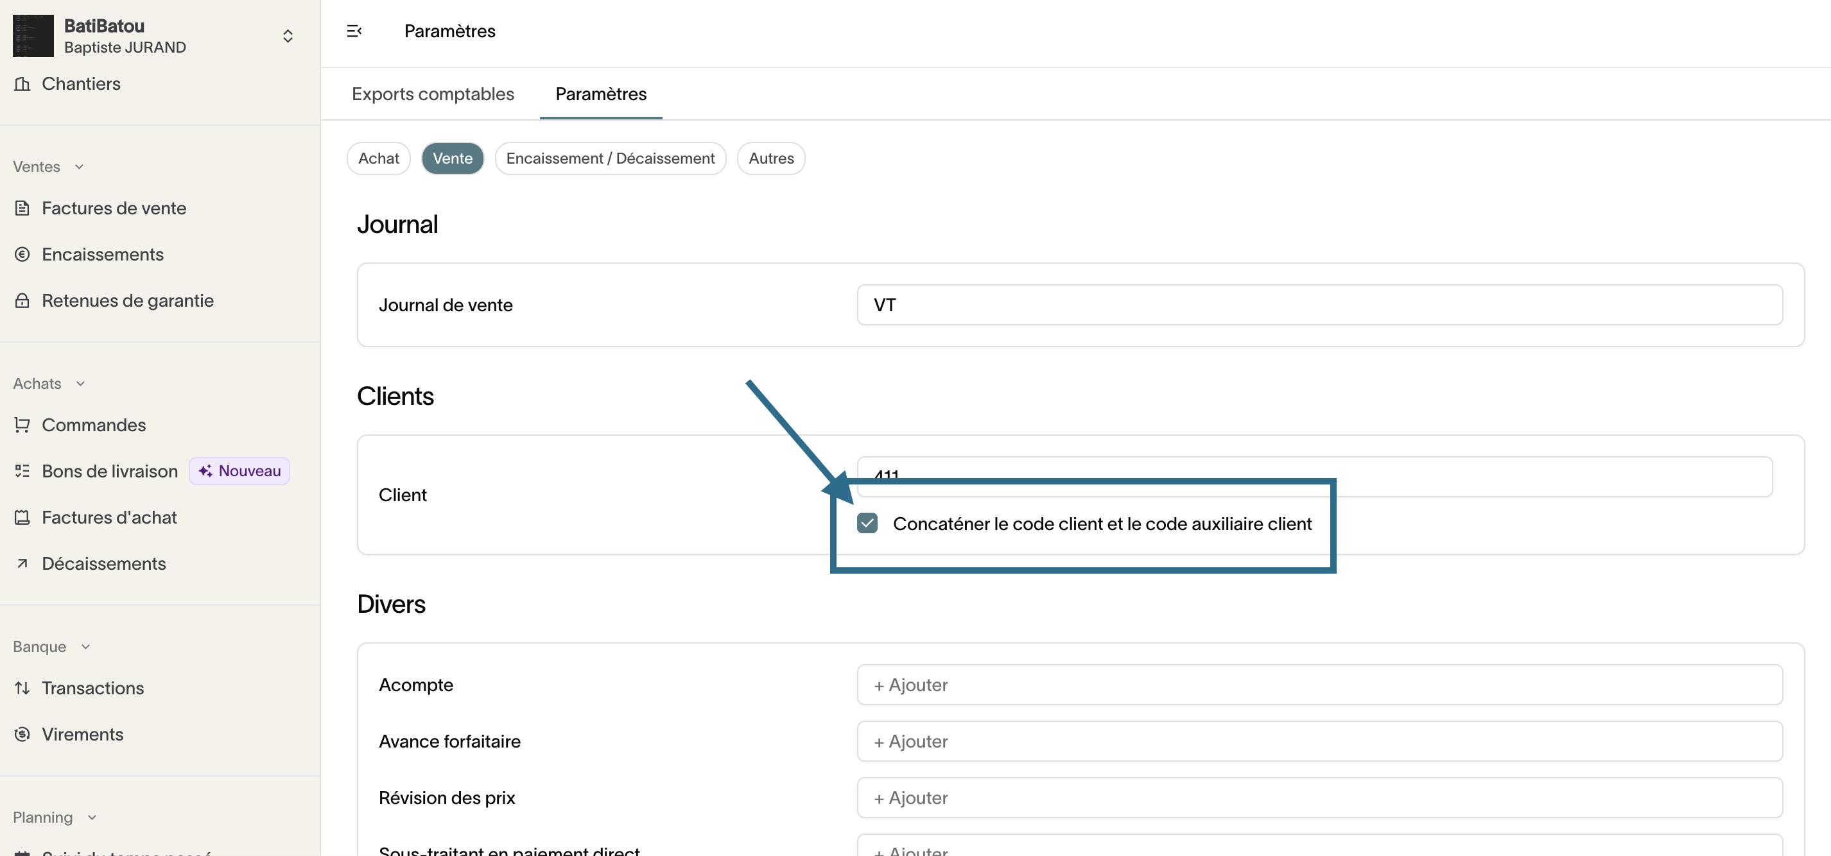Open the BatiBatou company switcher
The width and height of the screenshot is (1831, 856).
[x=287, y=35]
